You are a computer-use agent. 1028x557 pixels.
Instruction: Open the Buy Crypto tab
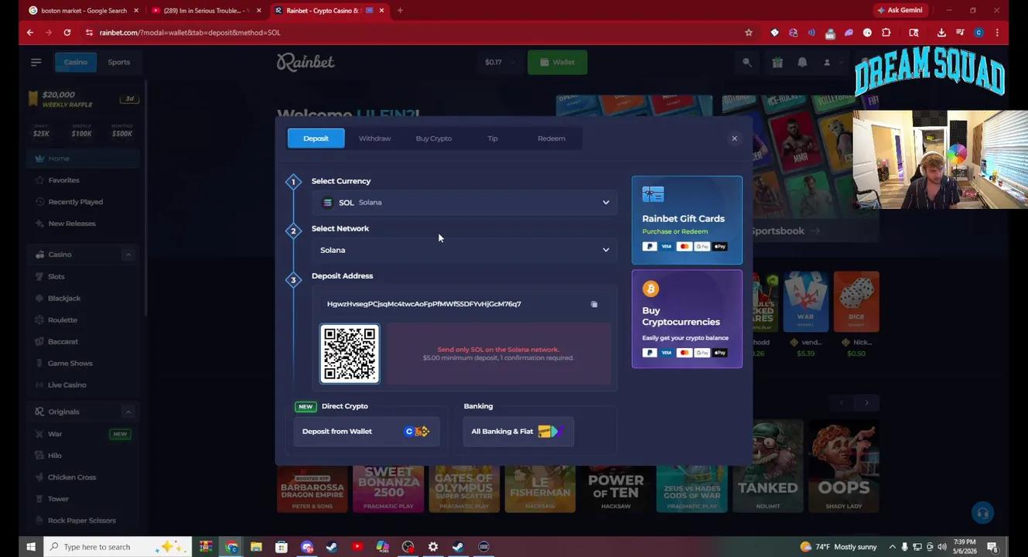[x=433, y=138]
